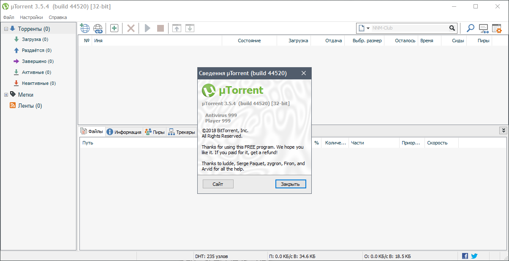Open the Remote access icon in toolbar
Viewport: 509px width, 261px height.
click(484, 28)
